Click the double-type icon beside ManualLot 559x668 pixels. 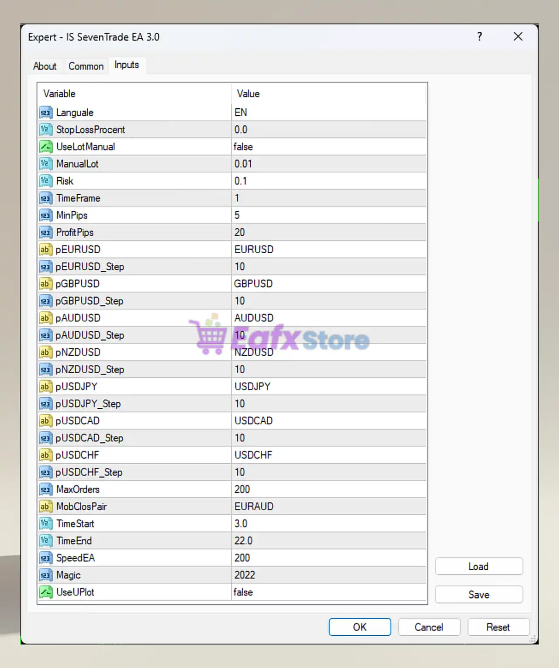pyautogui.click(x=45, y=164)
